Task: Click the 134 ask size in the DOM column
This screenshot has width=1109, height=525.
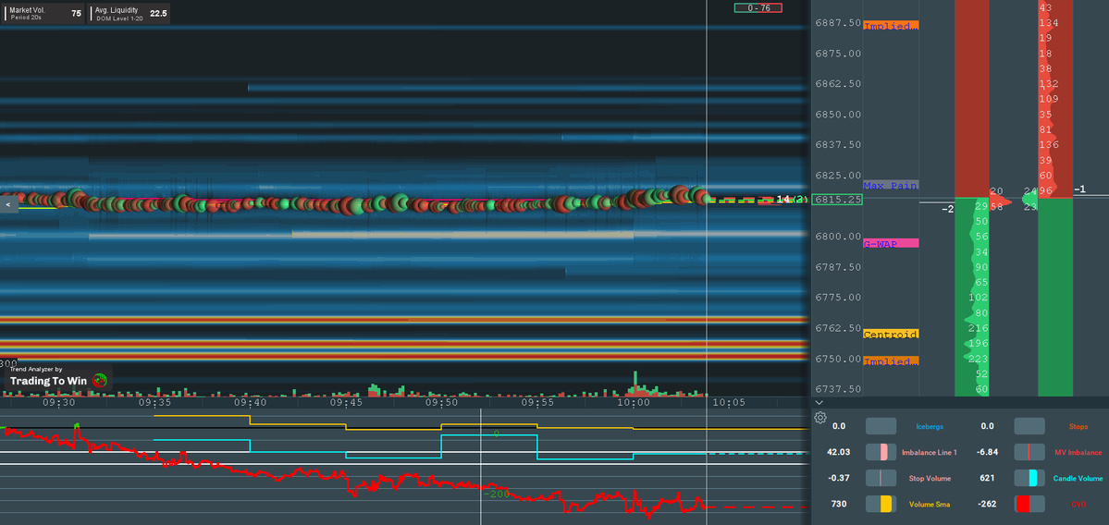Action: [x=1050, y=22]
